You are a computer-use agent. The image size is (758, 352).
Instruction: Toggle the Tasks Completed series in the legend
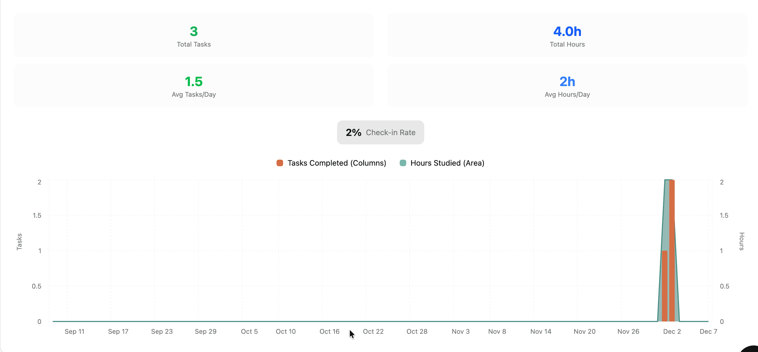336,163
